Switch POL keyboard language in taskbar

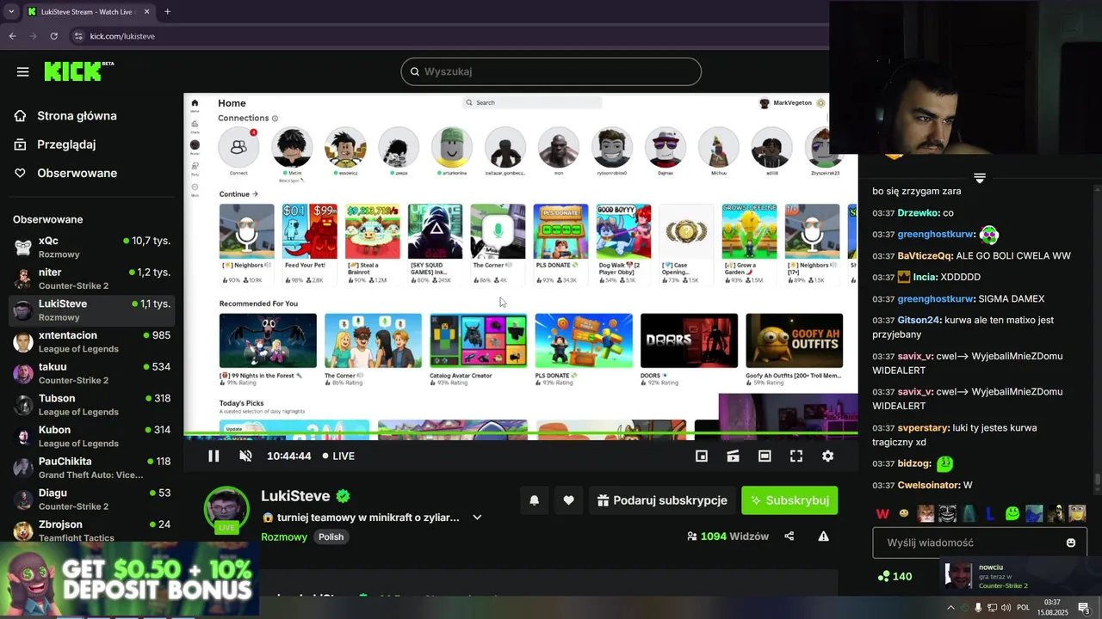1023,608
